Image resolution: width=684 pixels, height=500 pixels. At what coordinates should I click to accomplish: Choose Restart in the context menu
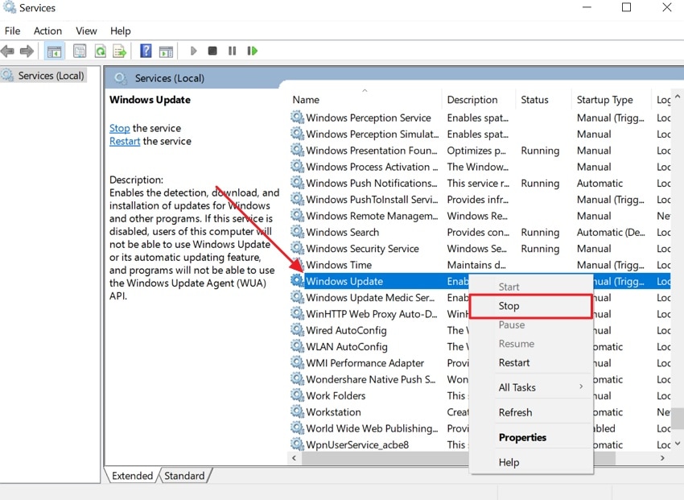point(531,362)
